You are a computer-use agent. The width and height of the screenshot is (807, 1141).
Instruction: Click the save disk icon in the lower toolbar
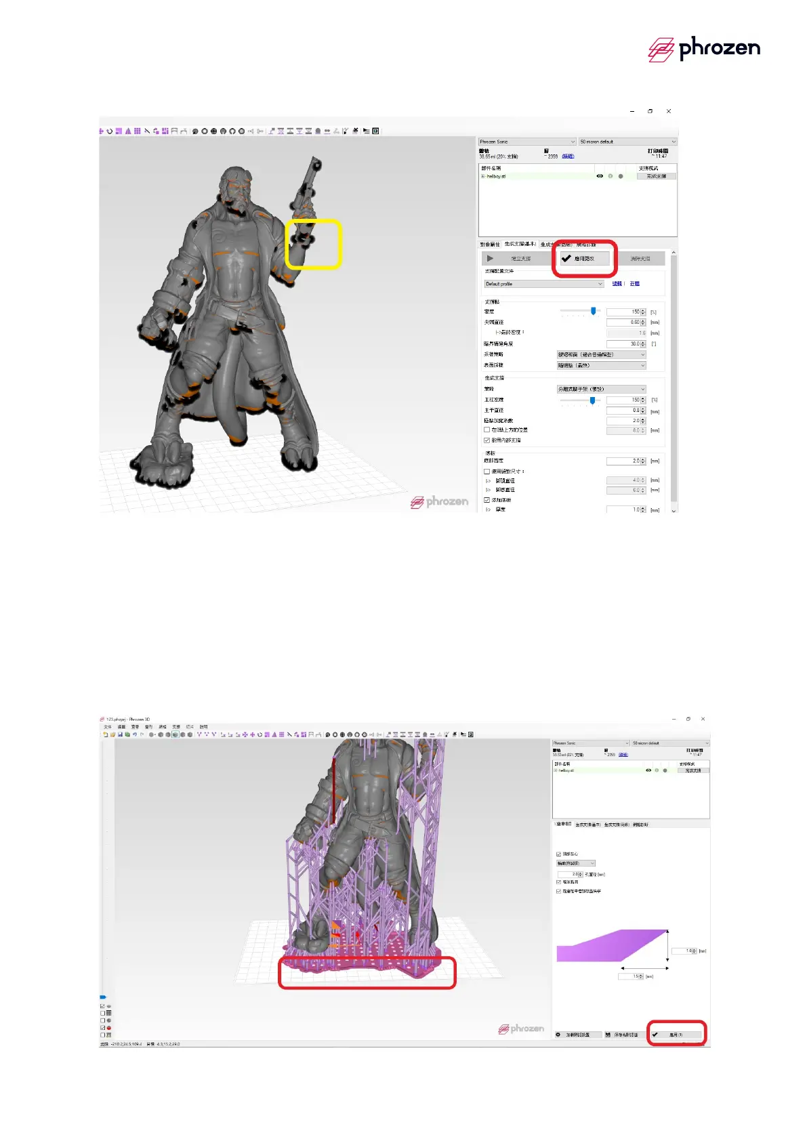(x=120, y=734)
